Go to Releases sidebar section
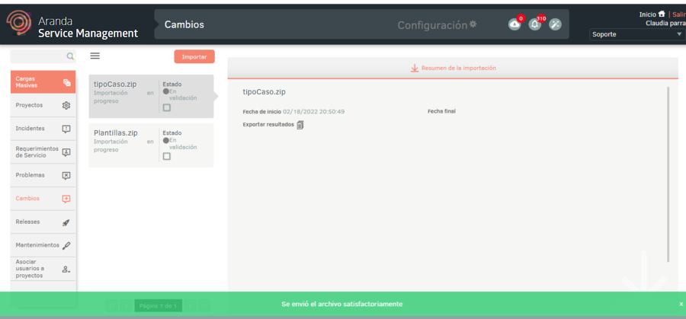The image size is (686, 319). (x=43, y=222)
